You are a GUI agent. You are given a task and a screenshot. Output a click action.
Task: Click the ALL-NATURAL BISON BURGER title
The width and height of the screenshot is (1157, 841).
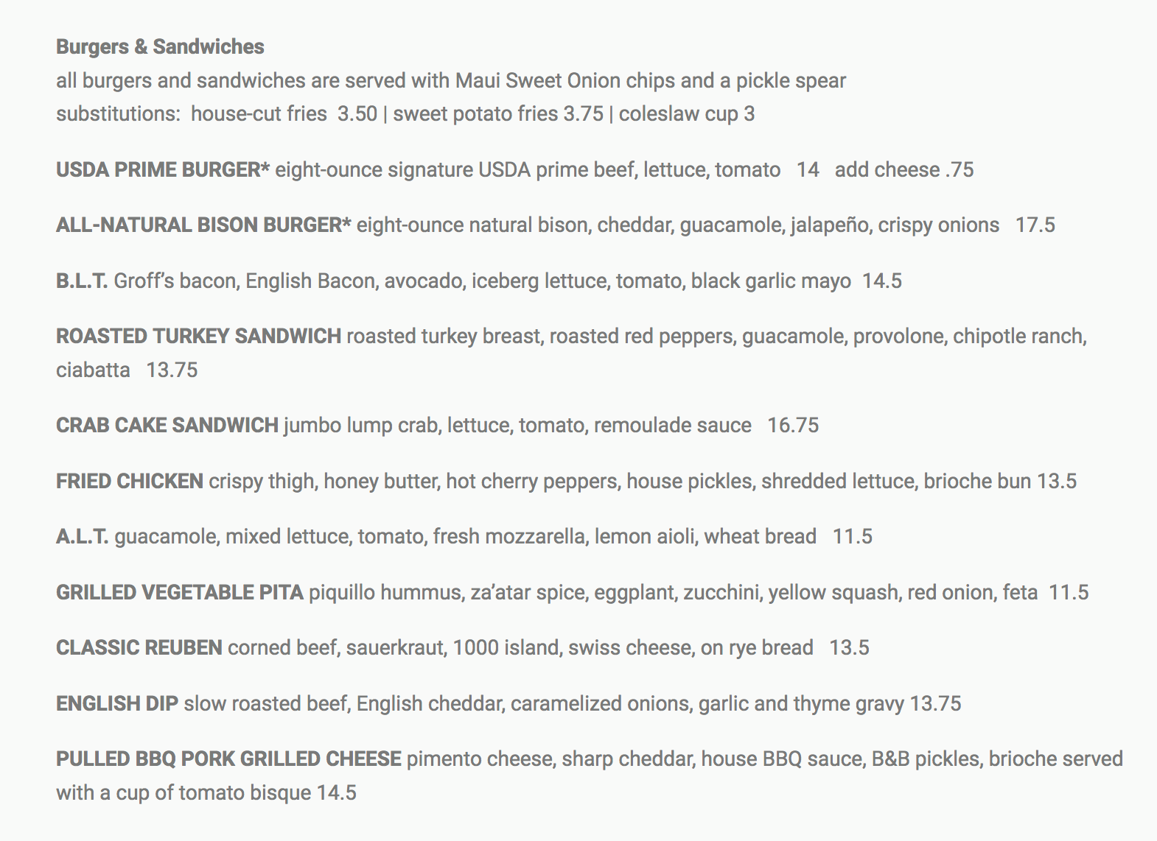coord(203,225)
